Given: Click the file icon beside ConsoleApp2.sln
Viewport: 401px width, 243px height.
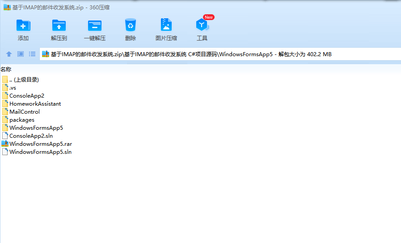Looking at the screenshot, I should coord(5,136).
